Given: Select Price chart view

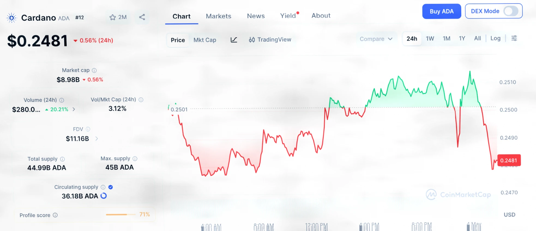Looking at the screenshot, I should pos(178,40).
